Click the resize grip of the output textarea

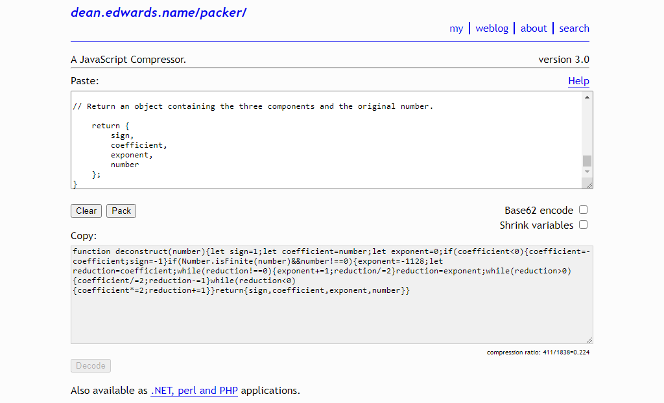(x=589, y=339)
